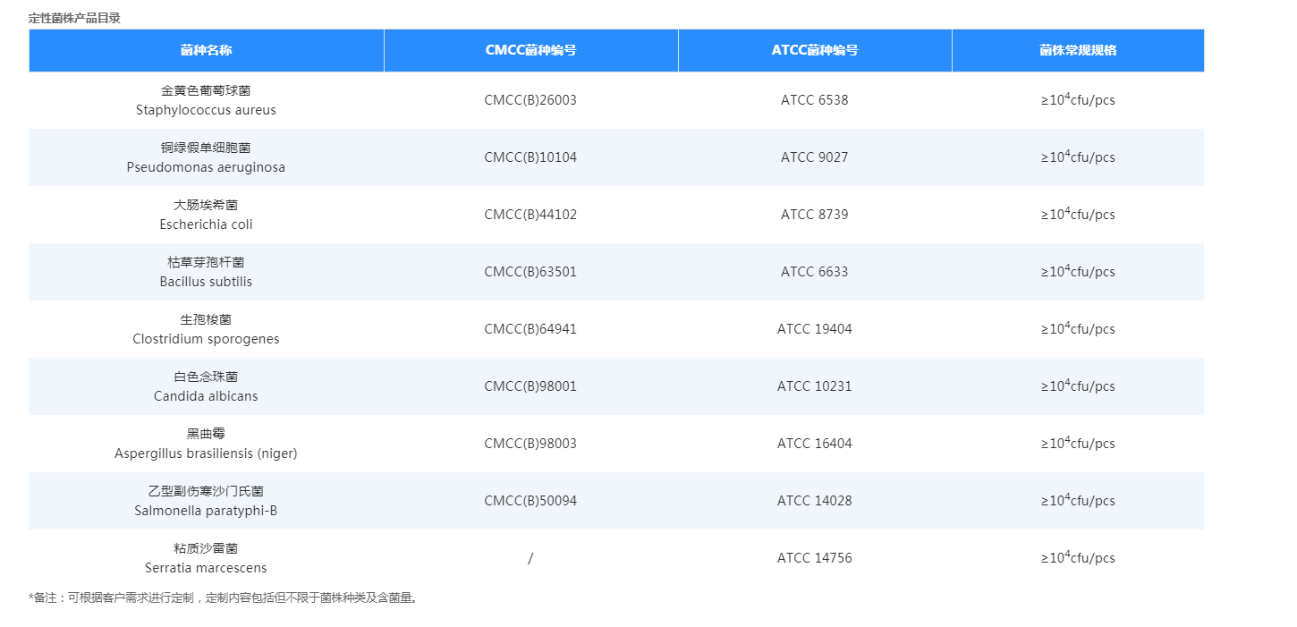The image size is (1297, 627).
Task: Select the CMCC(B)50094 cell
Action: tap(530, 501)
